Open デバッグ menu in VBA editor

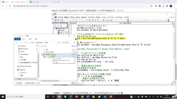(91, 17)
